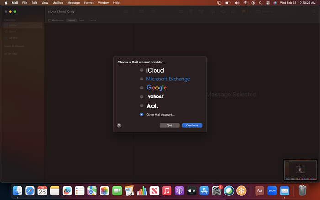Open Pages from the Dock

[x=129, y=191]
